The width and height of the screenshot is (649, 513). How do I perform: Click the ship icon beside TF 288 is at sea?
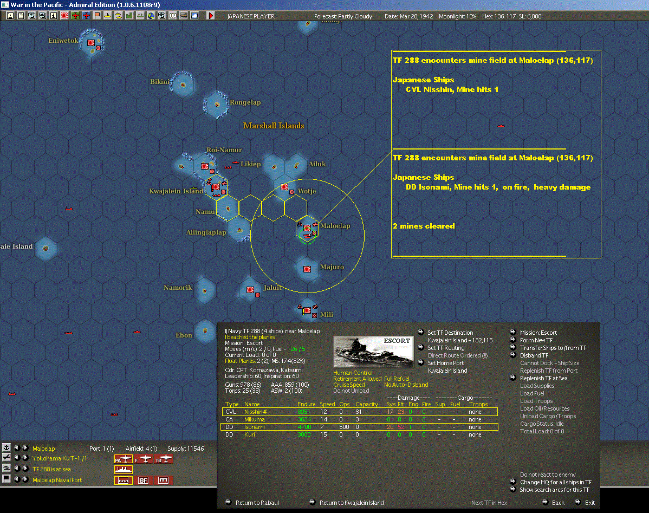point(6,468)
